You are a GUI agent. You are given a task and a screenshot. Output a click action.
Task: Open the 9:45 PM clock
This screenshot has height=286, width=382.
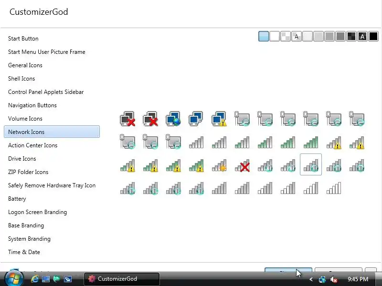coord(358,279)
